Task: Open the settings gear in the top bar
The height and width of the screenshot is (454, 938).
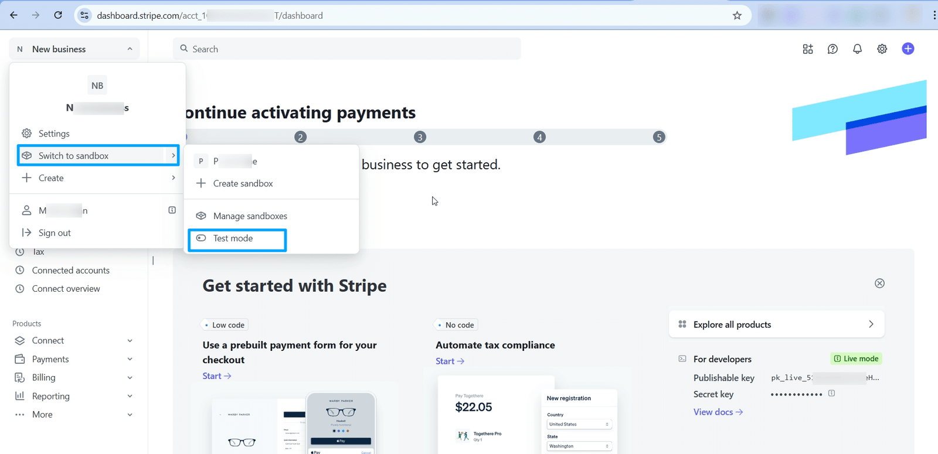Action: 882,49
